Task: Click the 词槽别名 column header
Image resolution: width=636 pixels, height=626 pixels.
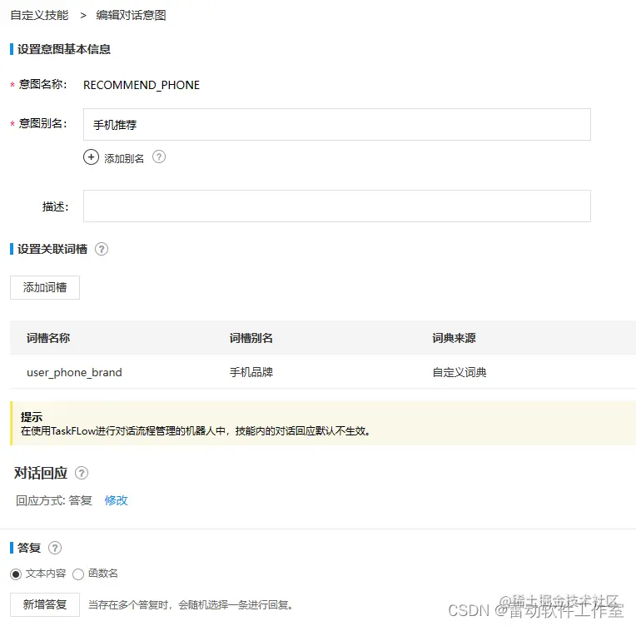Action: (x=251, y=337)
